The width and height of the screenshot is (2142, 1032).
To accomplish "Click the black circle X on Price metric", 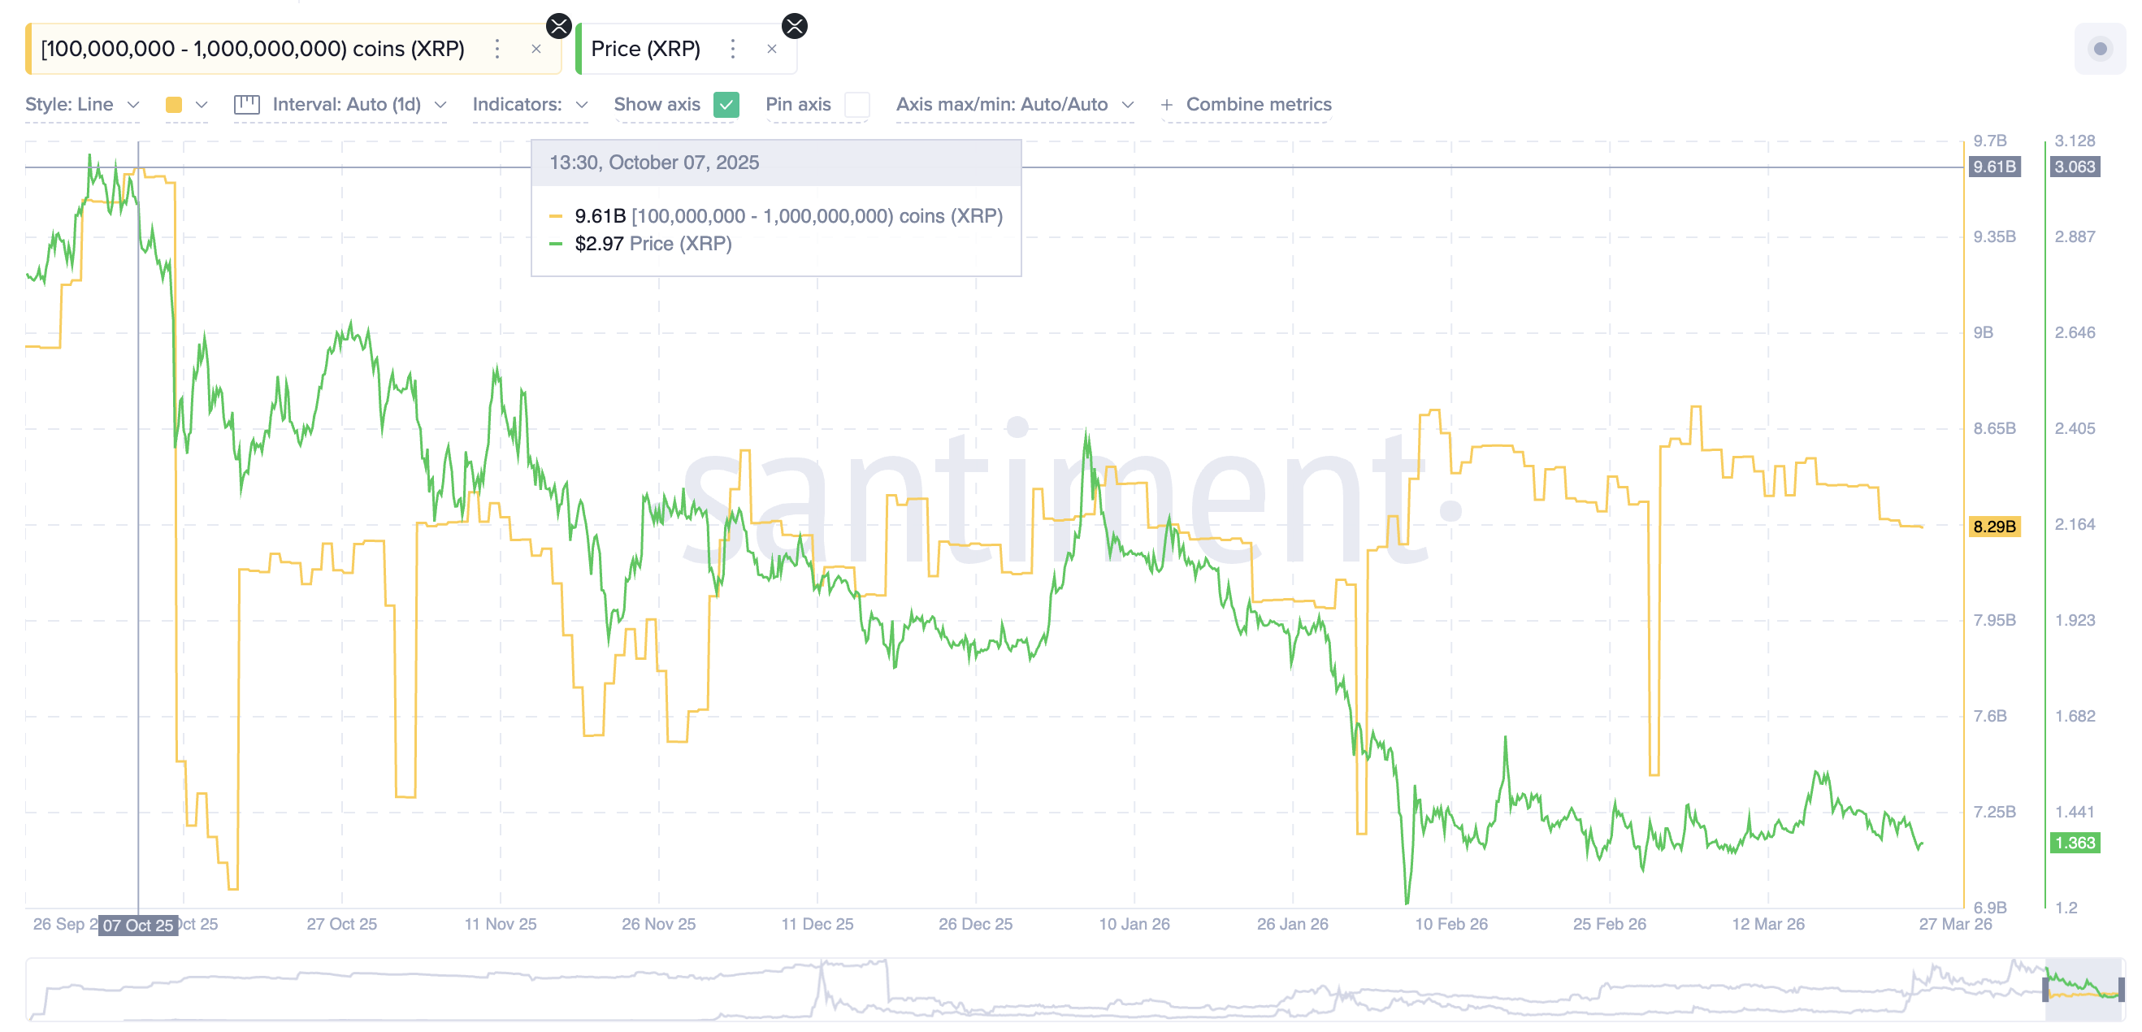I will 795,26.
